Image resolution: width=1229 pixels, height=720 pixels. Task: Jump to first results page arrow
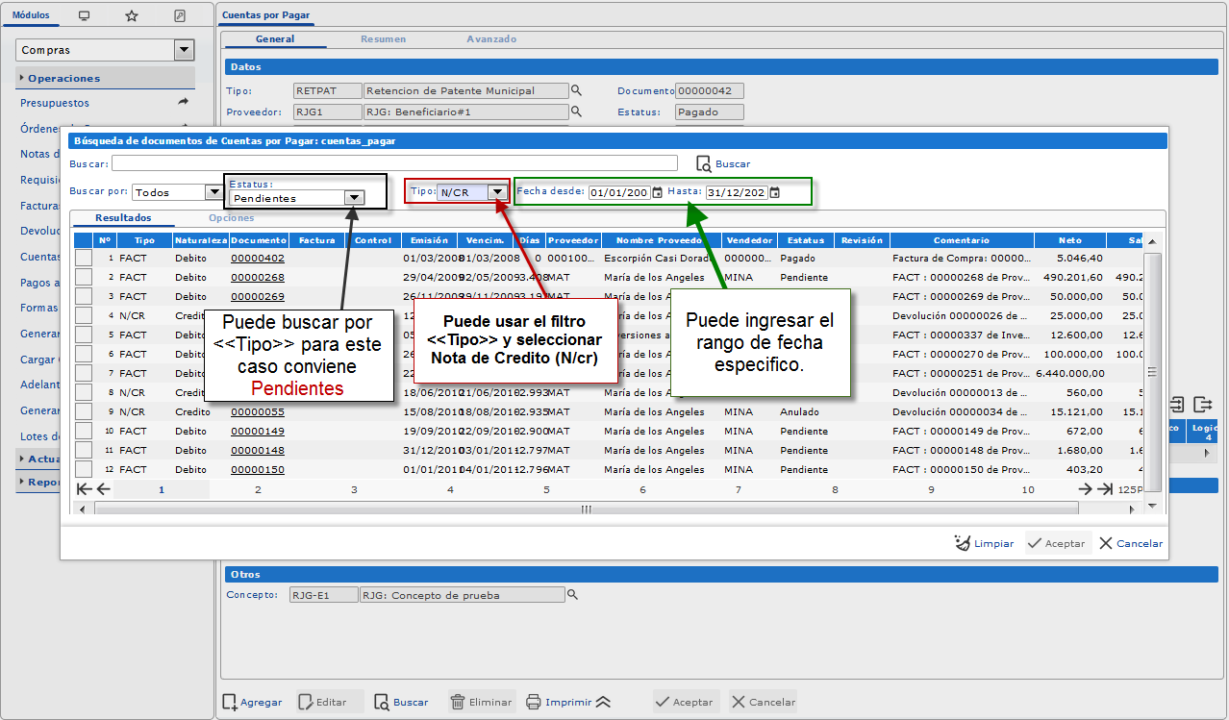tap(84, 489)
